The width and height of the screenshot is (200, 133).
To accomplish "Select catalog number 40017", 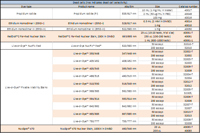I will (x=188, y=10).
